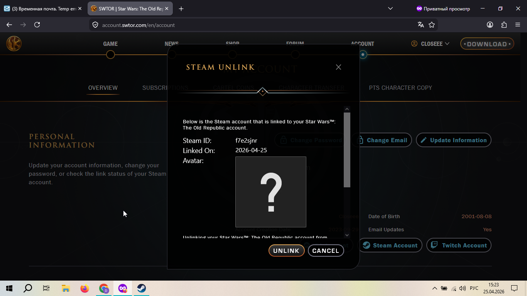Select the PTS CHARACTER COPY tab
Screen dimensions: 527x296
pyautogui.click(x=400, y=87)
